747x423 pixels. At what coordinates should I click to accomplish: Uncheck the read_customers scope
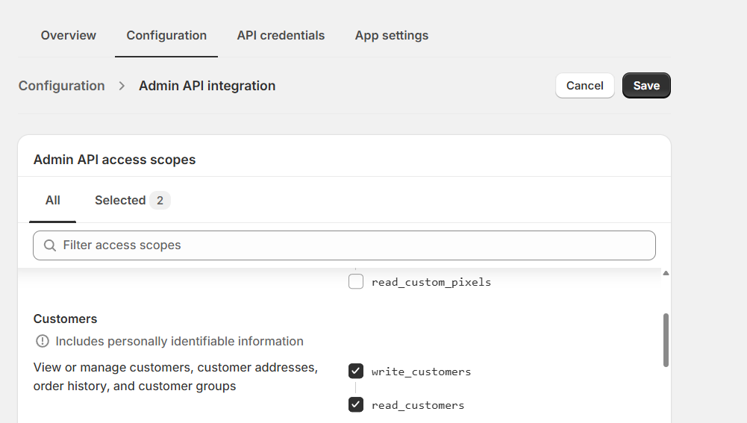(x=356, y=405)
